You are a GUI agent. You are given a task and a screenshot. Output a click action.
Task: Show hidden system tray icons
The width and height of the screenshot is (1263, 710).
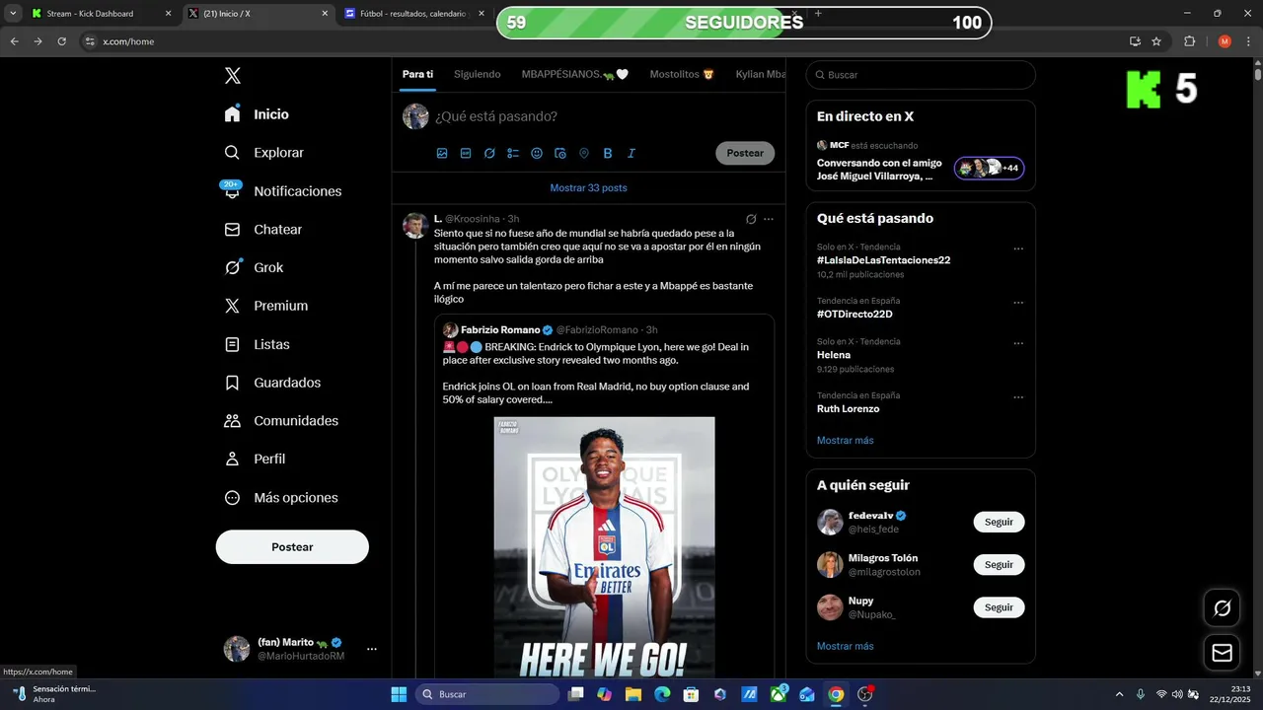(x=1119, y=694)
